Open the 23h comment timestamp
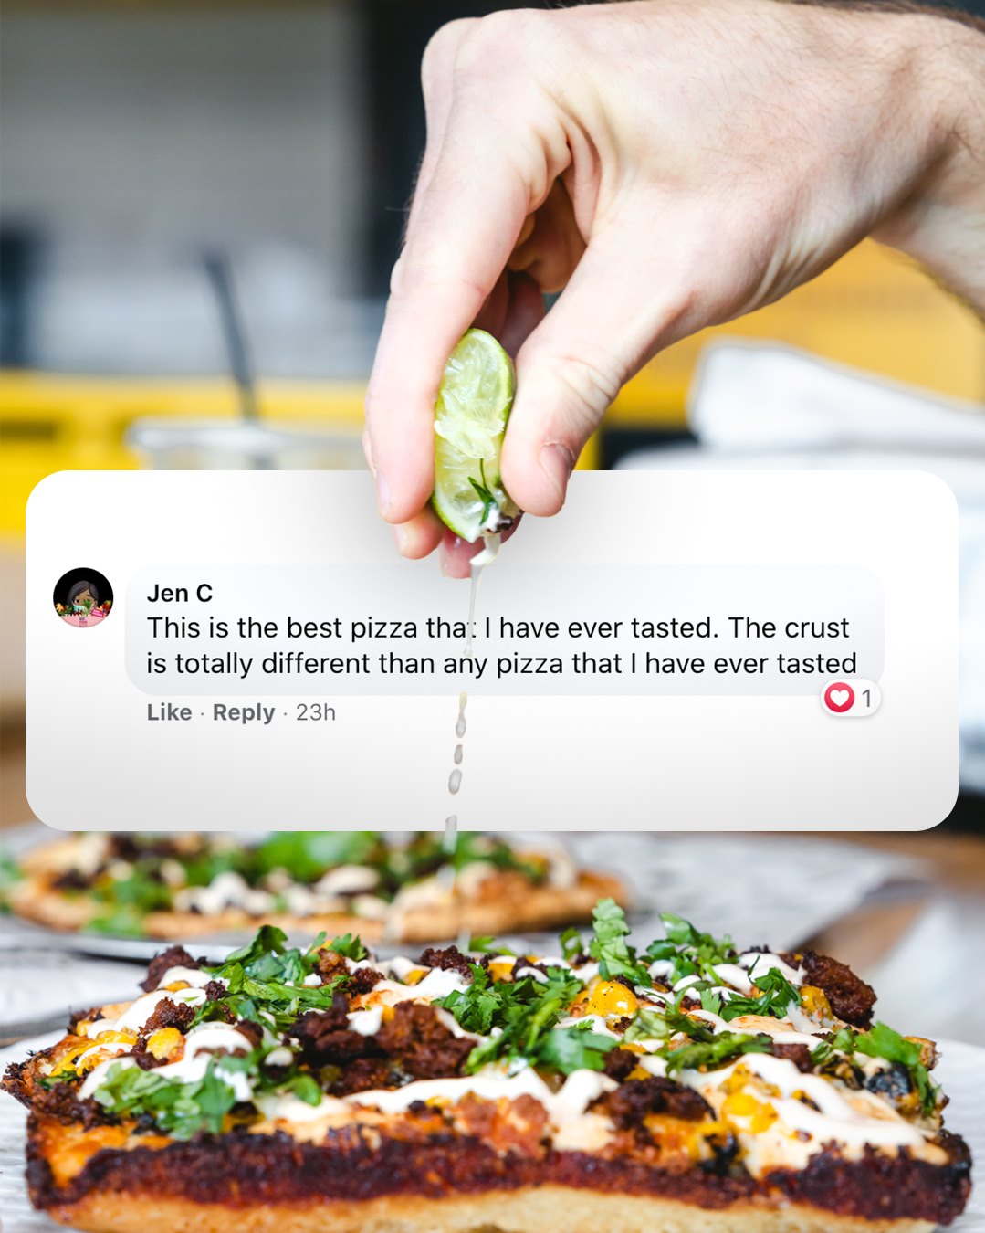Viewport: 985px width, 1233px height. 316,712
